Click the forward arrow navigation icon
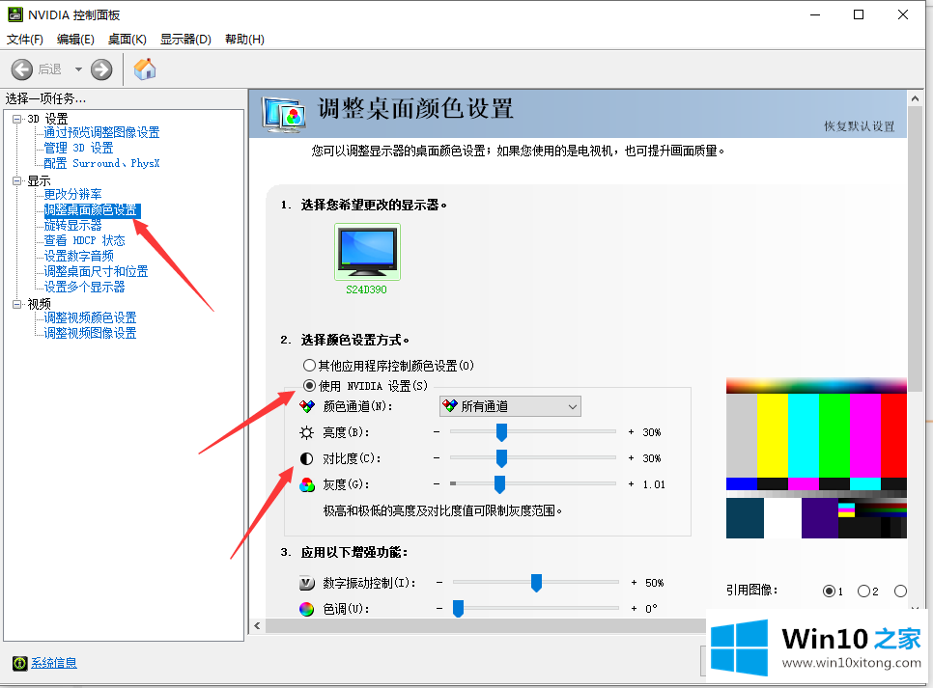 [101, 69]
